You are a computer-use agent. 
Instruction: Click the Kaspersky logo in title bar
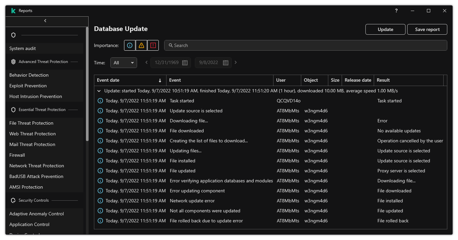coord(13,11)
